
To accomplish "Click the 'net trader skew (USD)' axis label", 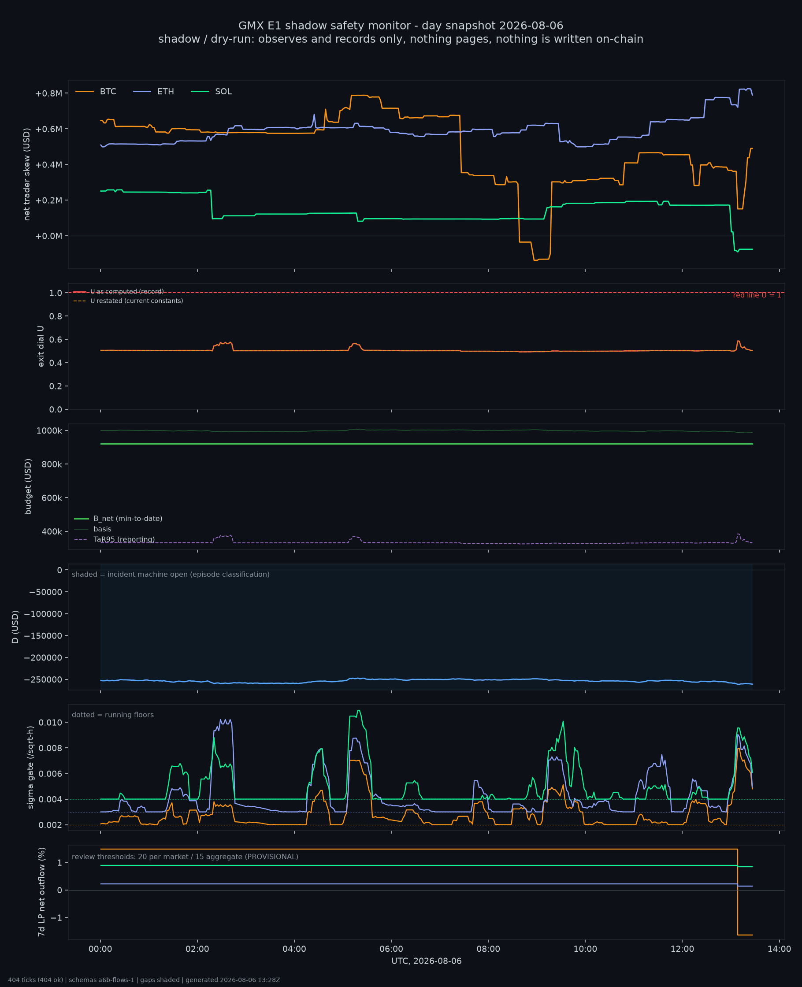I will [x=27, y=174].
